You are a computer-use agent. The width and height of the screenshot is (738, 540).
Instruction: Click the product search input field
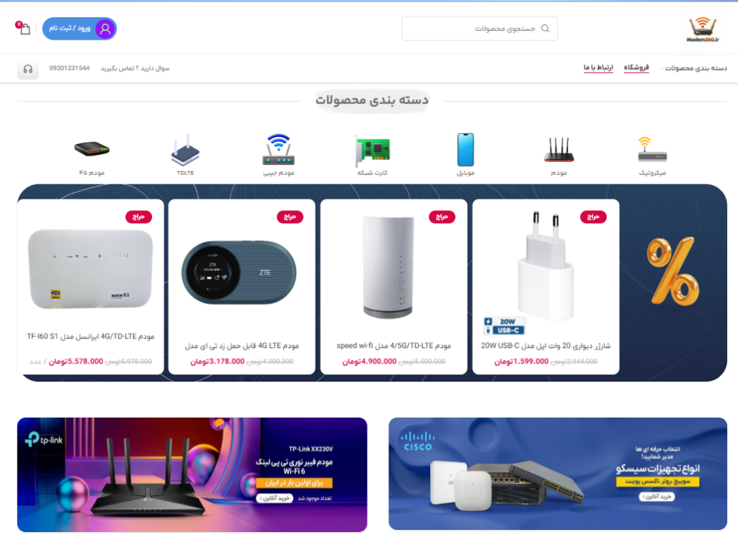(x=479, y=29)
